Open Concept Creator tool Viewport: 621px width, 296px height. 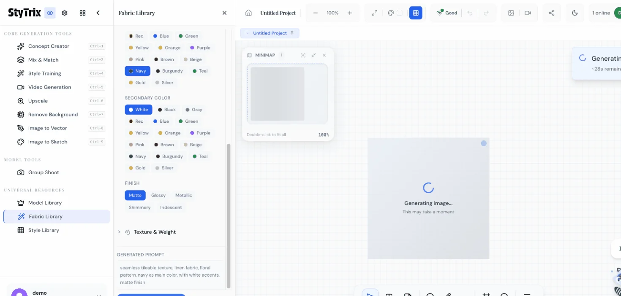tap(49, 46)
